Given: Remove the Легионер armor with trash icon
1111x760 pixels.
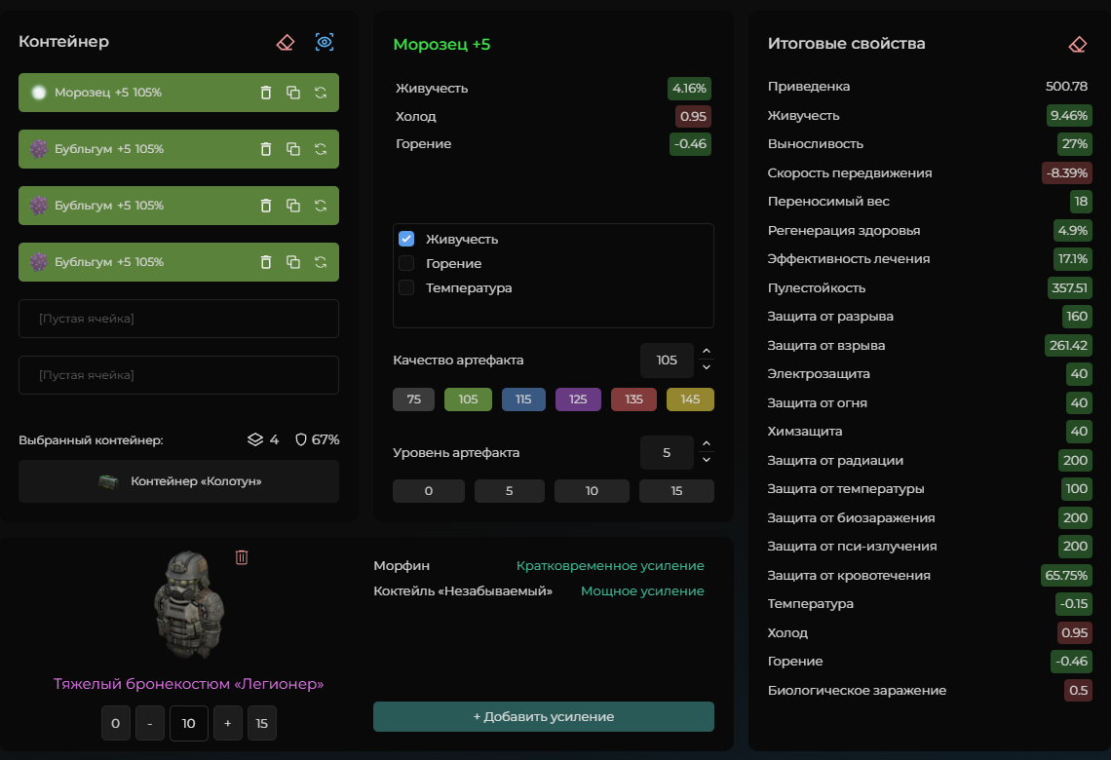Looking at the screenshot, I should (242, 557).
